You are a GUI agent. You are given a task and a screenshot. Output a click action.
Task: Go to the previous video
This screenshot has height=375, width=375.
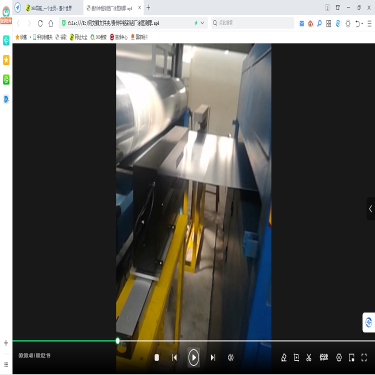click(x=174, y=357)
